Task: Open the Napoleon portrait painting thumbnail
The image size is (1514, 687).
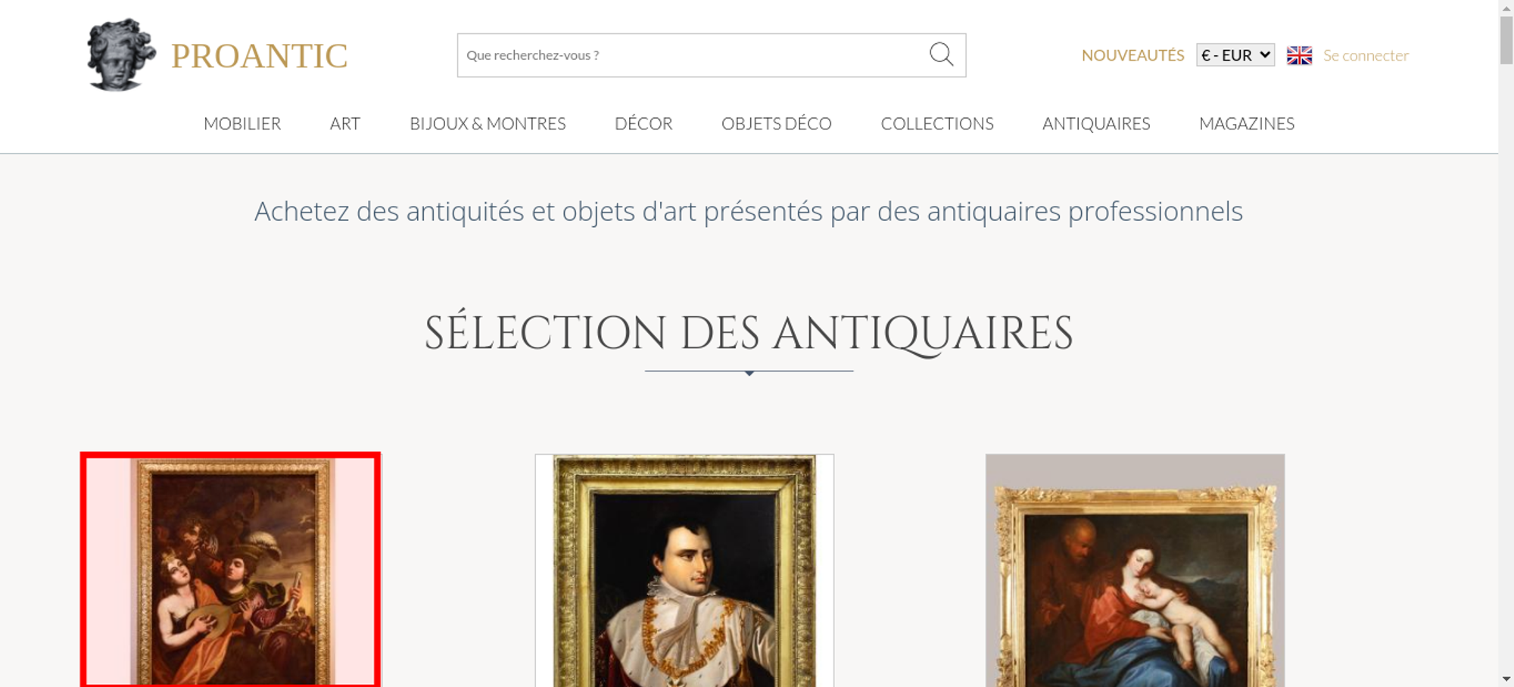Action: [x=684, y=570]
